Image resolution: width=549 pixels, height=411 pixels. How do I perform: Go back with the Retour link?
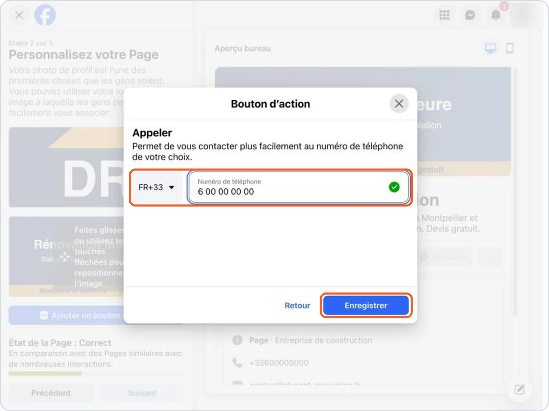[297, 306]
